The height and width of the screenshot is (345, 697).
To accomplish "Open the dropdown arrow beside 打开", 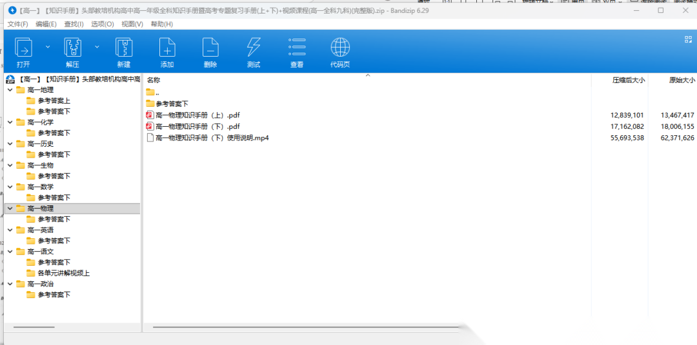I will tap(48, 46).
